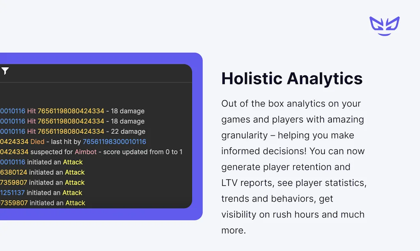Click the pink "Aimbot" suspicion label
The width and height of the screenshot is (420, 251).
pos(86,152)
